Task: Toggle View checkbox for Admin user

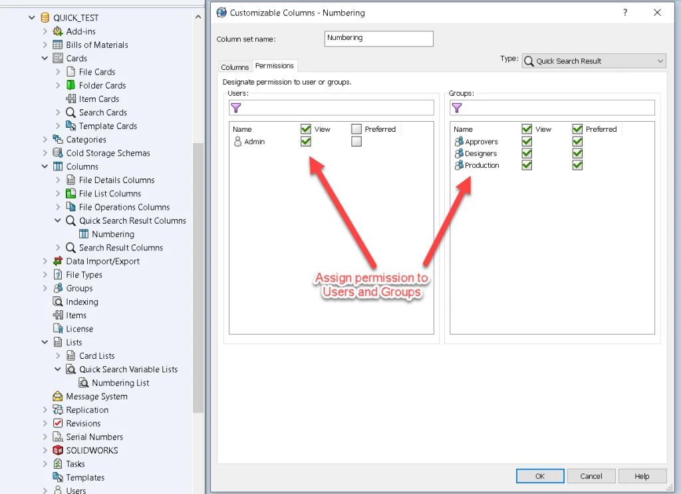Action: point(306,141)
